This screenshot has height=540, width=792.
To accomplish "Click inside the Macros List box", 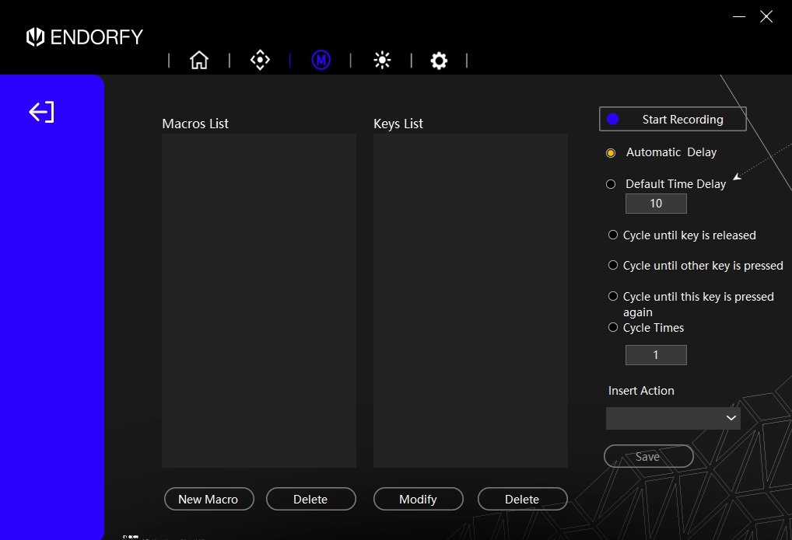I will [x=258, y=300].
